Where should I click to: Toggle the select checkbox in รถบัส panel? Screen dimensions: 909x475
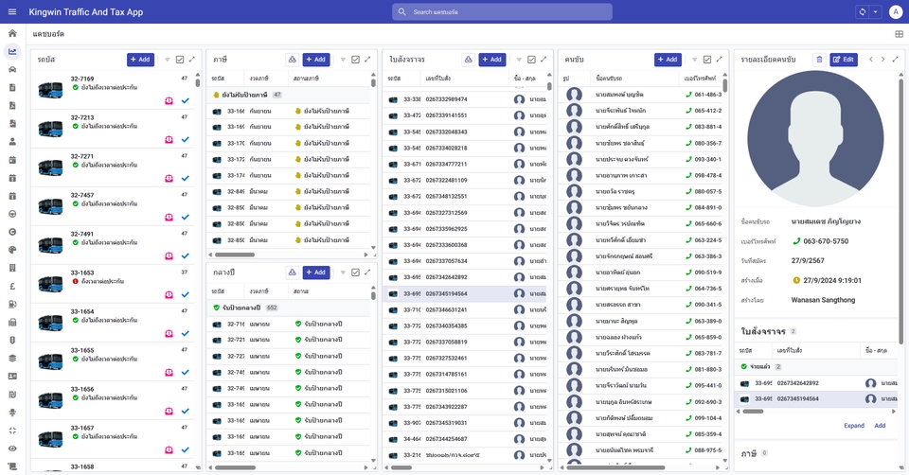click(180, 60)
